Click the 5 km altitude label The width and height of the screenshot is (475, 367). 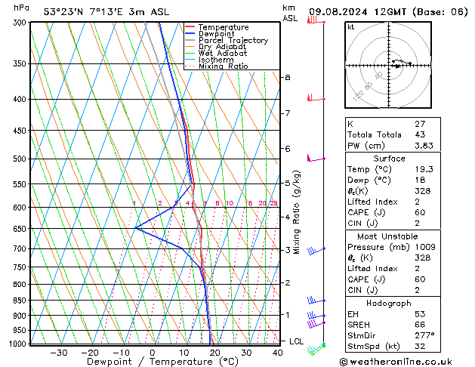288,183
